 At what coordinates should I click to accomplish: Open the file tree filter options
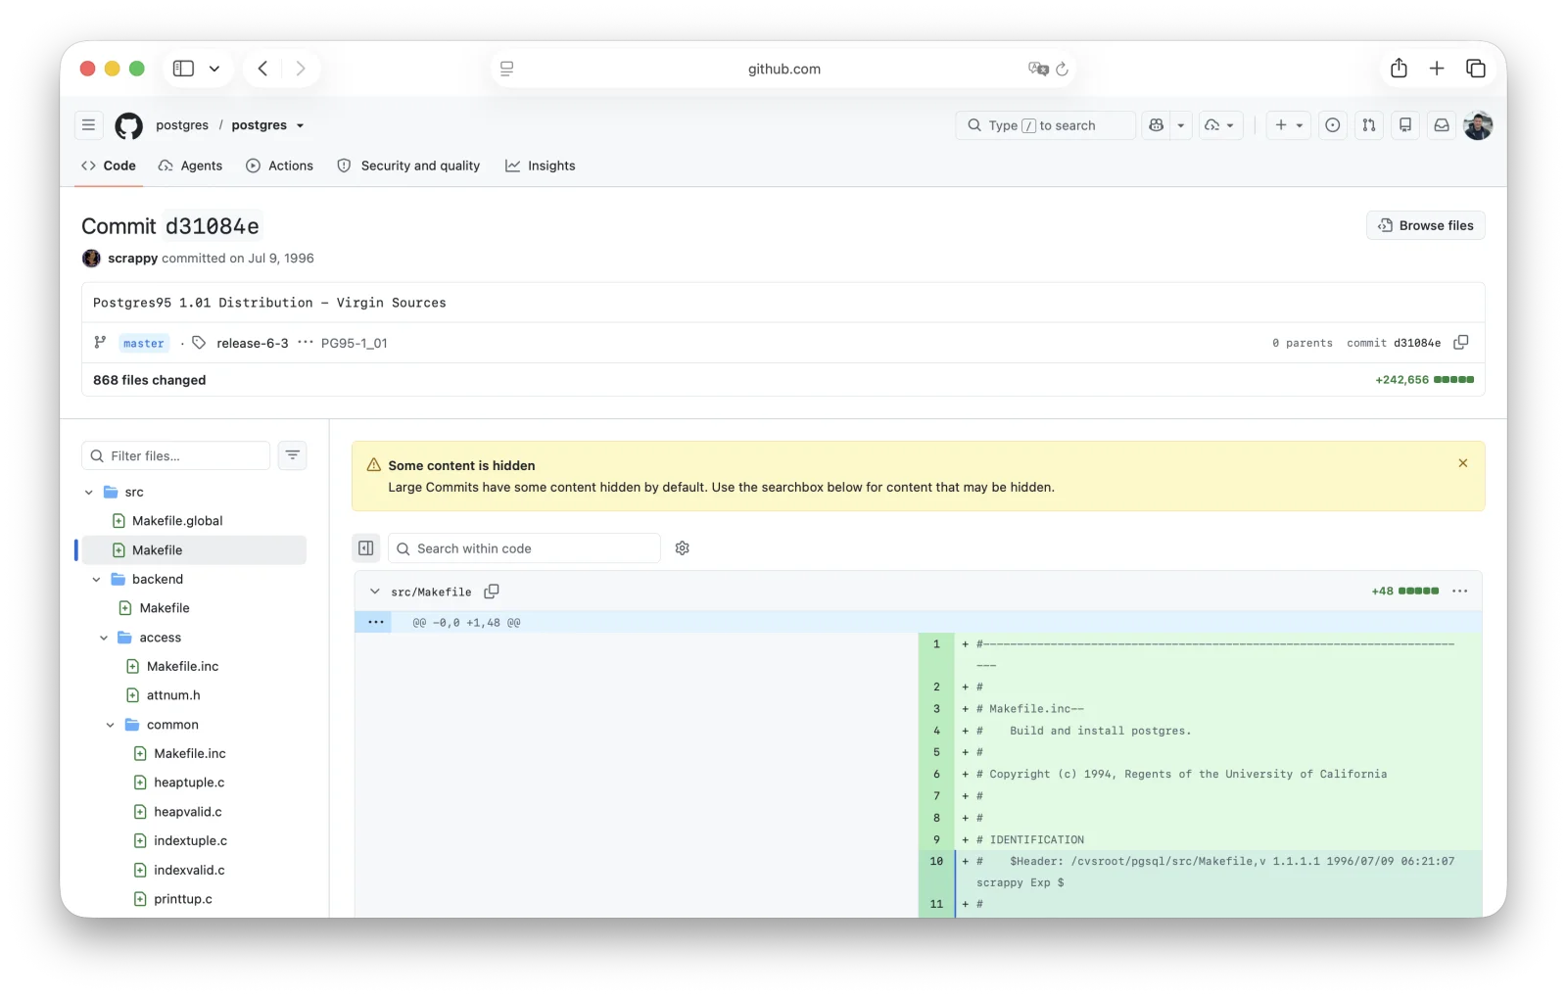click(293, 455)
